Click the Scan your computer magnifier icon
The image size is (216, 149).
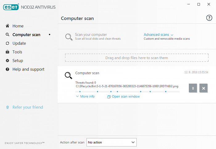pos(69,37)
